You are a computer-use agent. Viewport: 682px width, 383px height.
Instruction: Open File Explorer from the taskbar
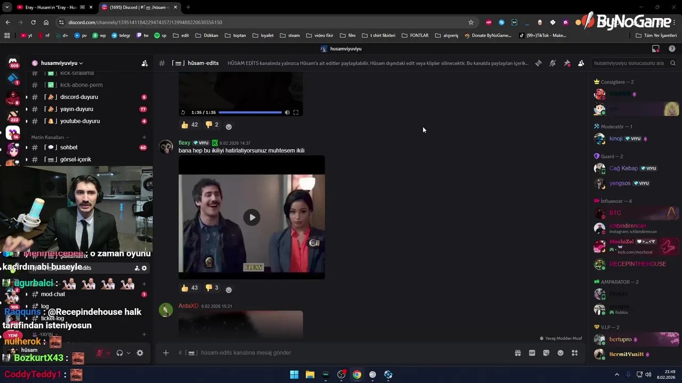coord(310,374)
